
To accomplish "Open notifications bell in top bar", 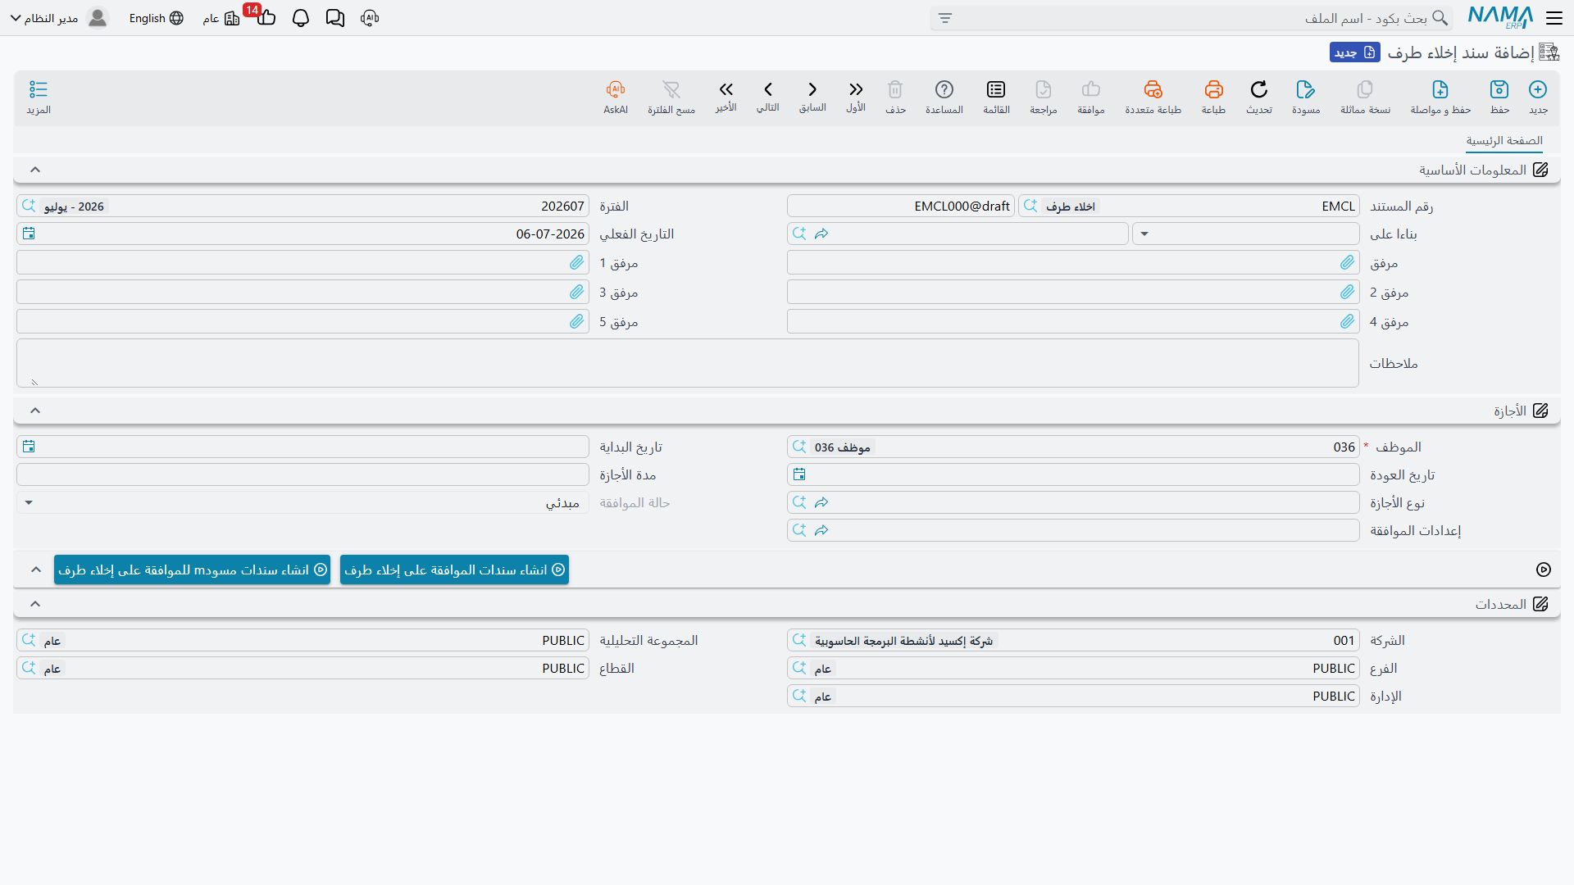I will (301, 18).
